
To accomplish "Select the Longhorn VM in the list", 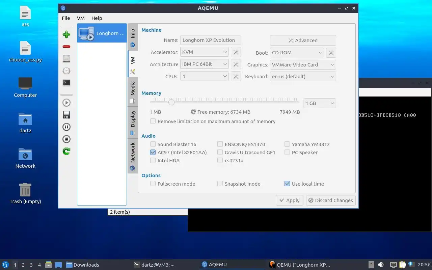I will click(102, 33).
